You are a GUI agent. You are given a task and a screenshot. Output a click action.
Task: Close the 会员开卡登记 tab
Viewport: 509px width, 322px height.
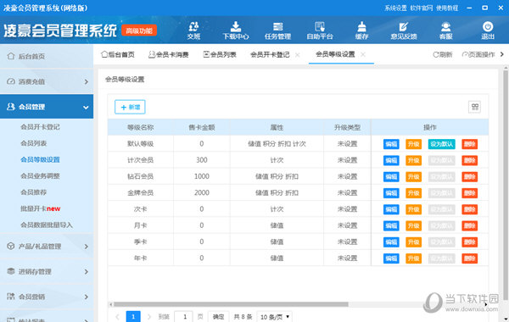298,55
